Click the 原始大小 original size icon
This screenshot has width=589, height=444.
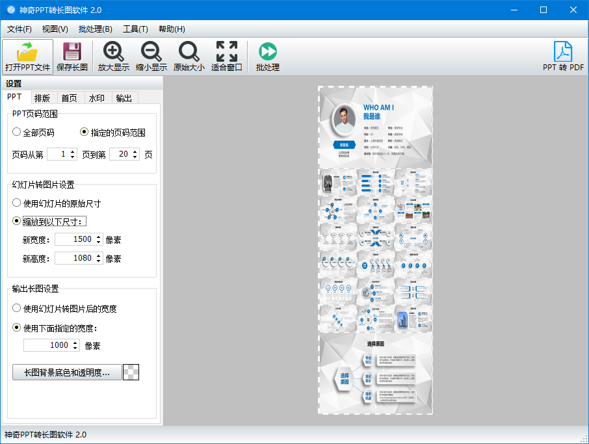pos(189,55)
